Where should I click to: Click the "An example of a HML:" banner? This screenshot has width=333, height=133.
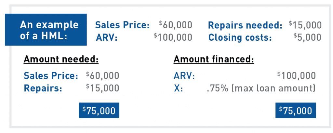click(x=46, y=30)
